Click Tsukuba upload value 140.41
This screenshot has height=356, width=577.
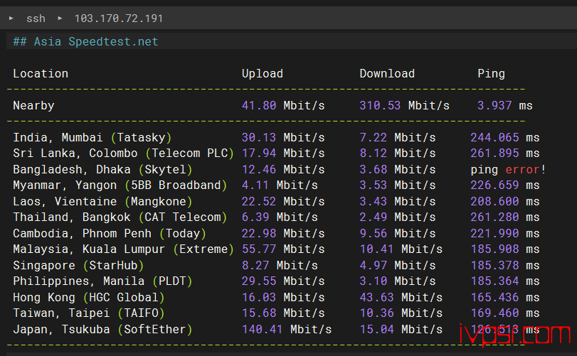[262, 329]
